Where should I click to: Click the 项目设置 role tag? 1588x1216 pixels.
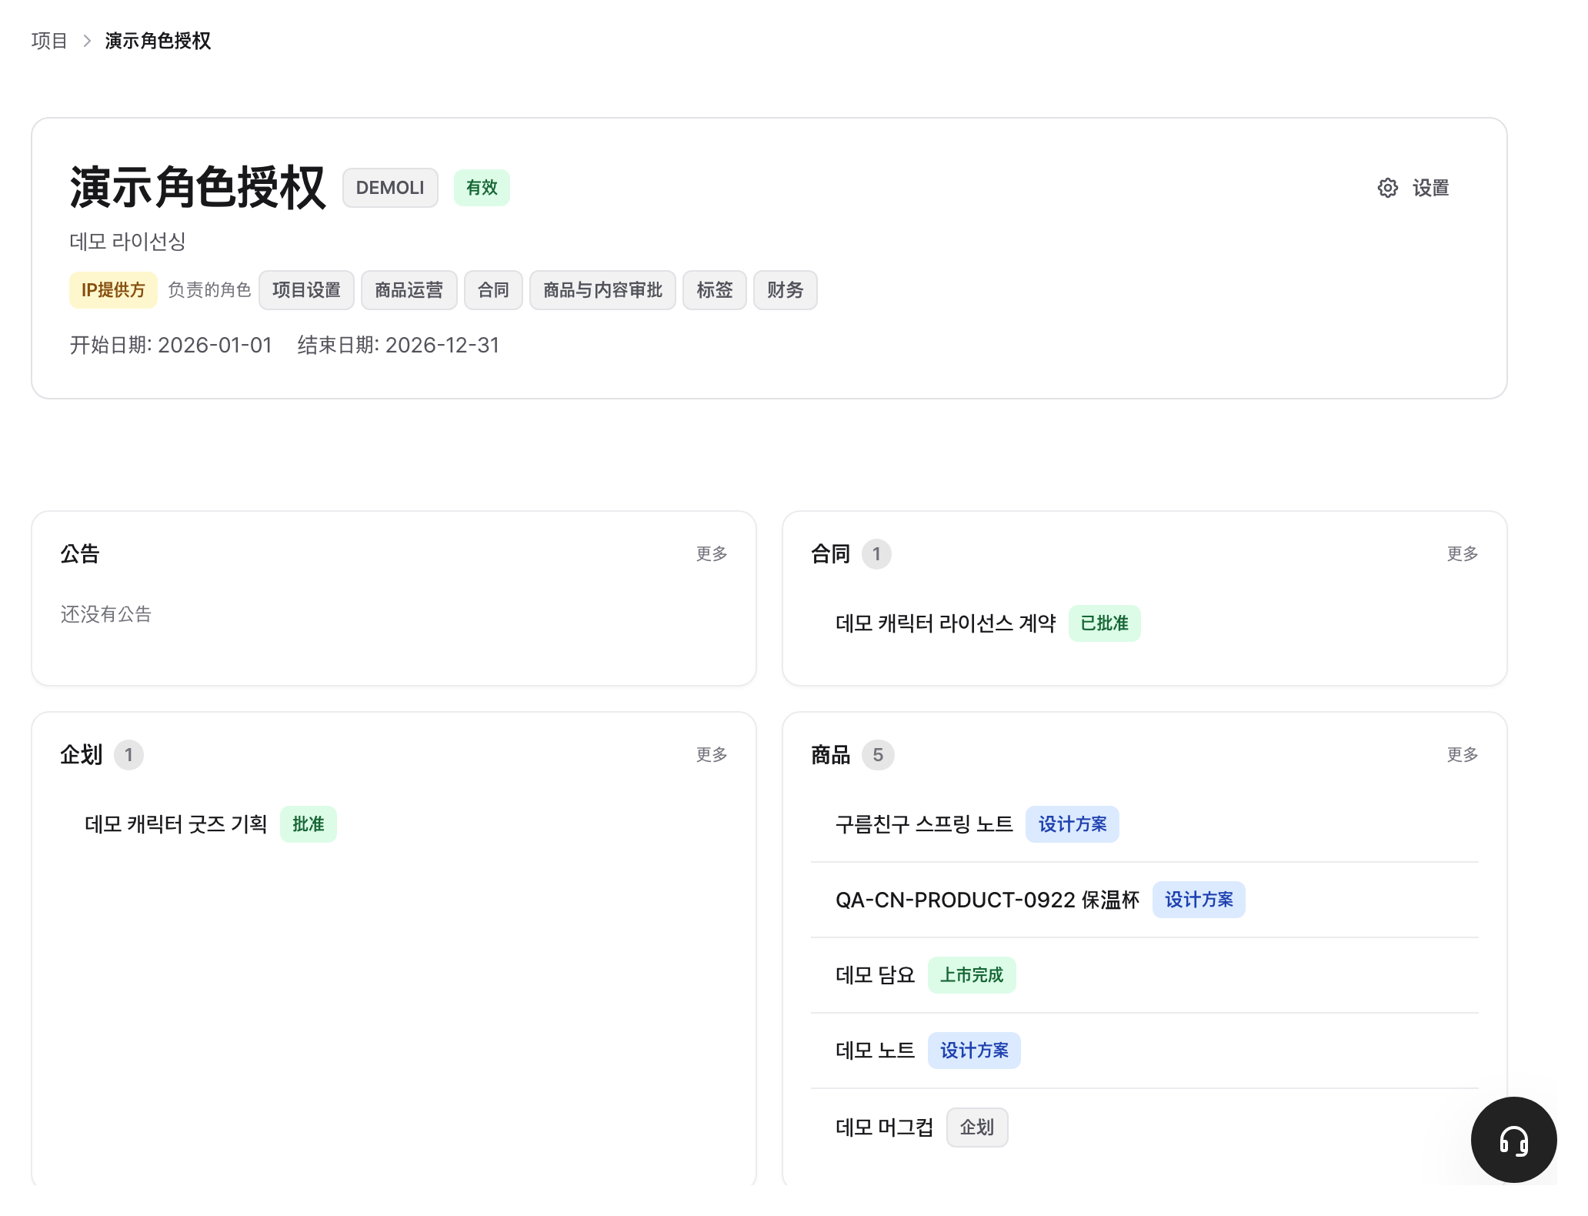pyautogui.click(x=306, y=290)
